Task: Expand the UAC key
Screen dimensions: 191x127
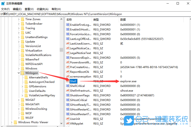Action: coord(19,33)
